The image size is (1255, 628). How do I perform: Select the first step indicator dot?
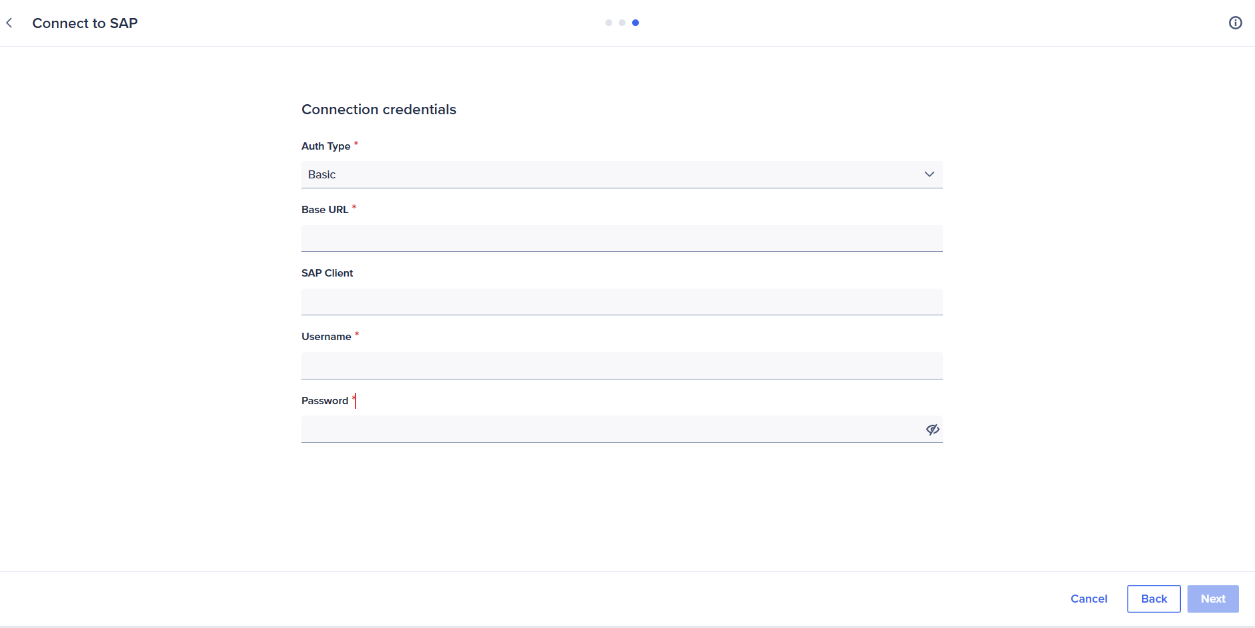(x=608, y=23)
